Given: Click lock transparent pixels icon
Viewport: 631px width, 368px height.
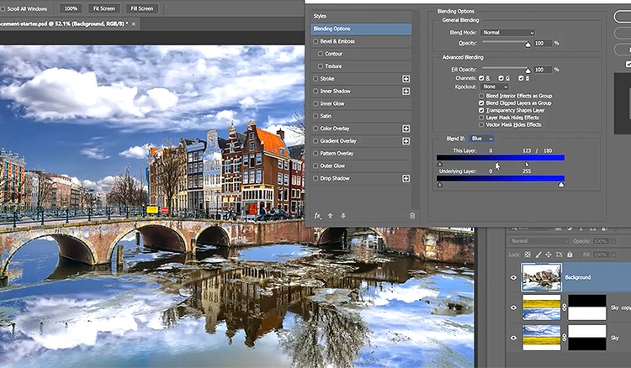Looking at the screenshot, I should 528,254.
